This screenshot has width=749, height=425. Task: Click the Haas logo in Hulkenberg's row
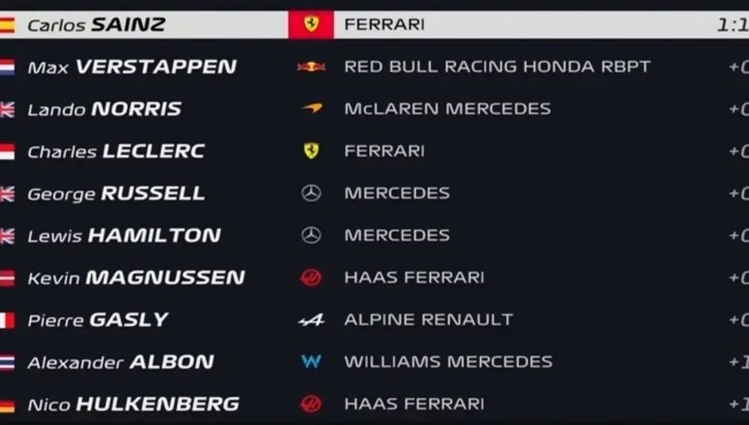coord(311,404)
